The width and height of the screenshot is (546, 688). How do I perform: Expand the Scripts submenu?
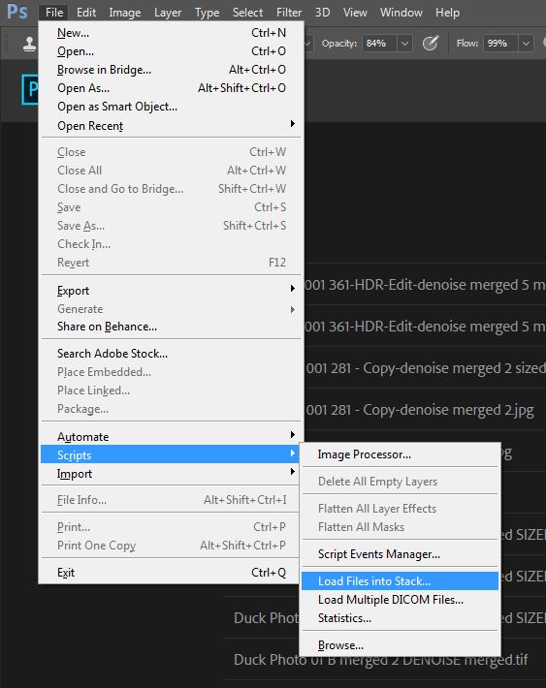[172, 455]
